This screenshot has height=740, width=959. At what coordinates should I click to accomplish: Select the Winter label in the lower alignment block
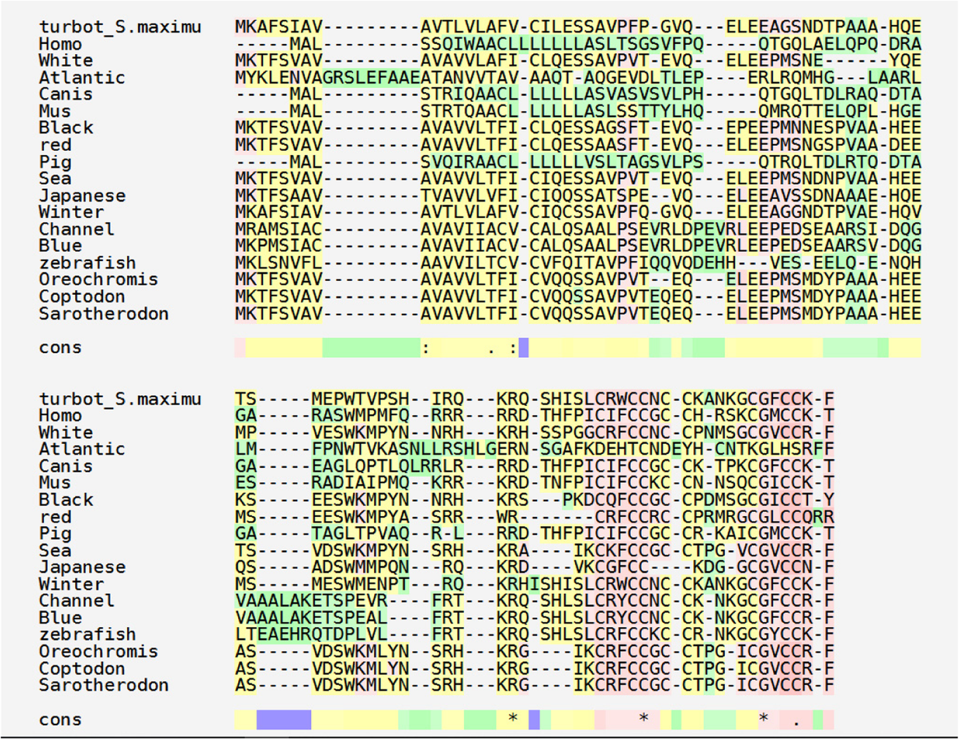coord(71,584)
